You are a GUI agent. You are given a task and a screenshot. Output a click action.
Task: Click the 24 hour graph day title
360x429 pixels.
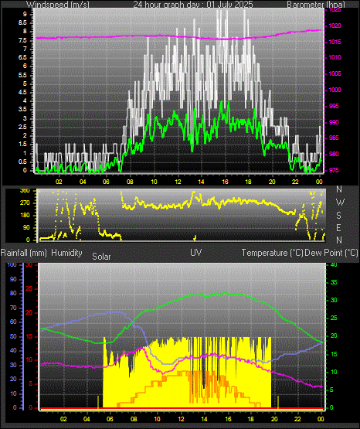click(193, 4)
